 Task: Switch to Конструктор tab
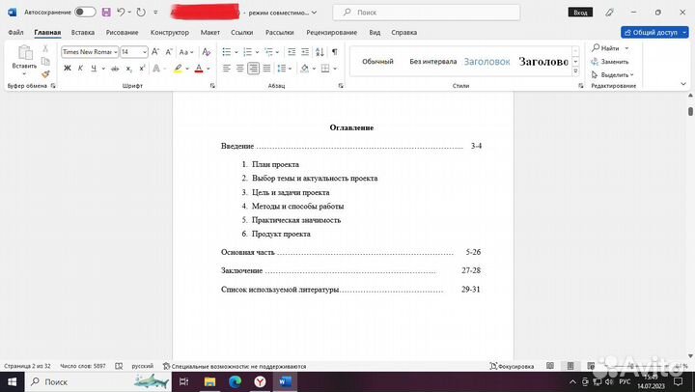169,33
